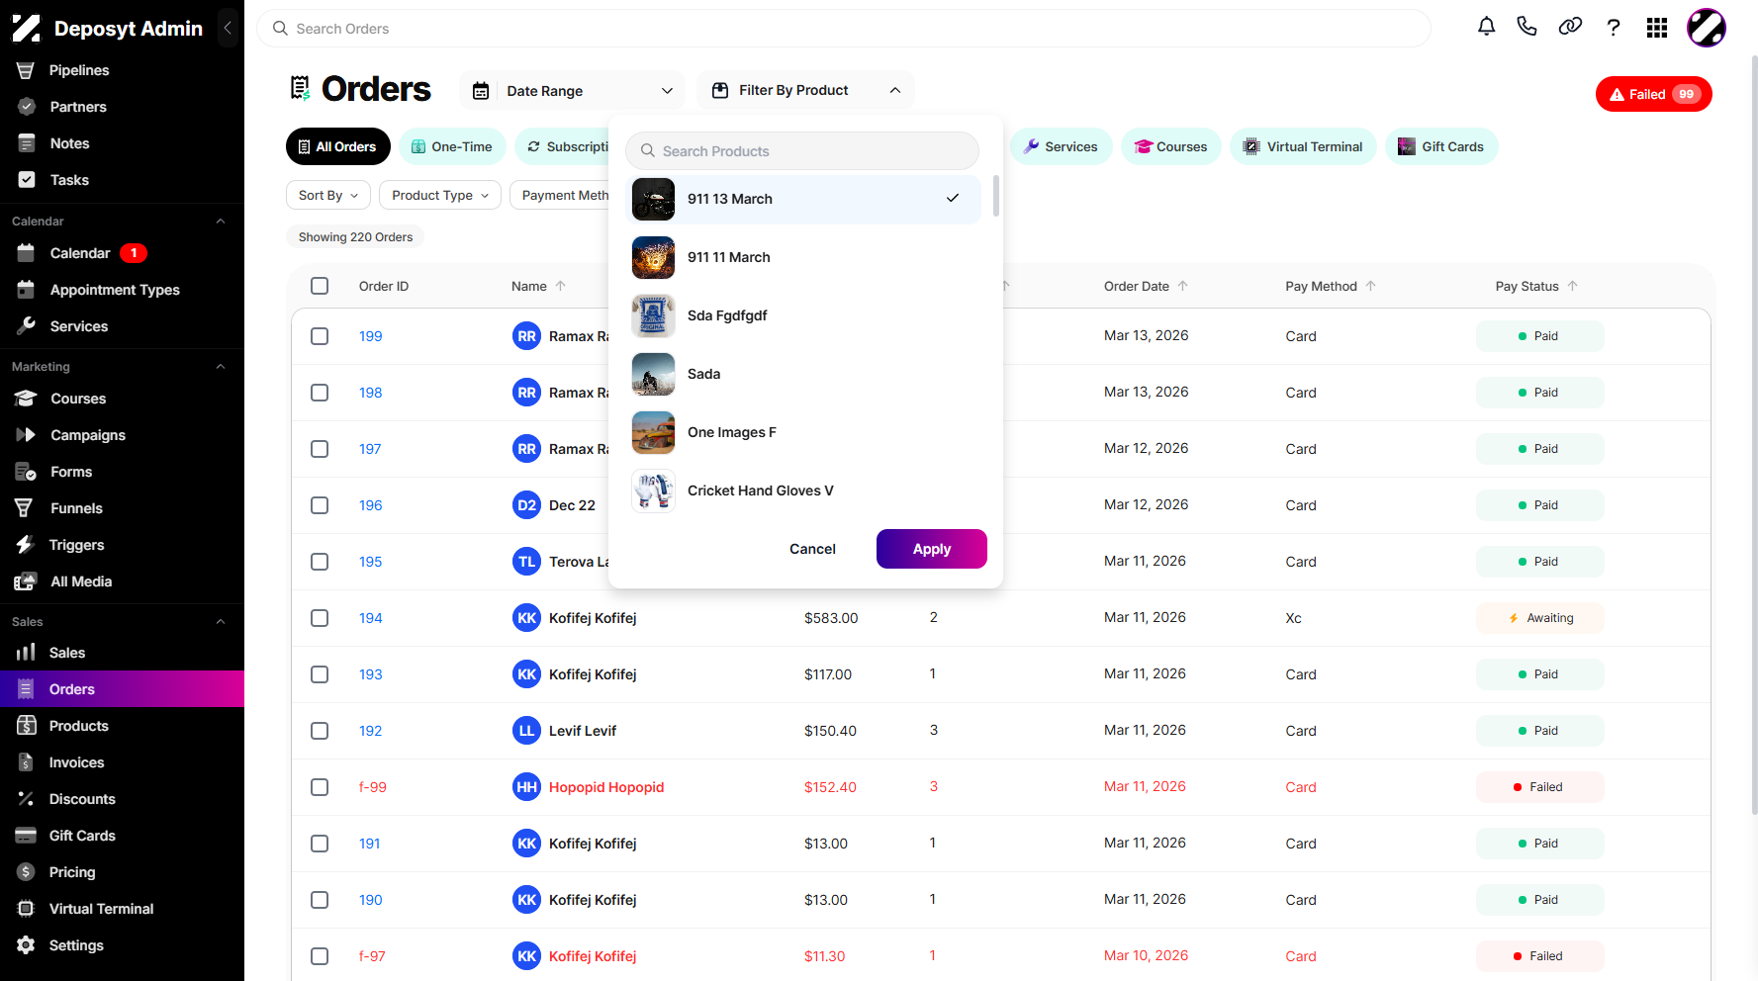
Task: Switch to the Courses tab
Action: 1170,146
